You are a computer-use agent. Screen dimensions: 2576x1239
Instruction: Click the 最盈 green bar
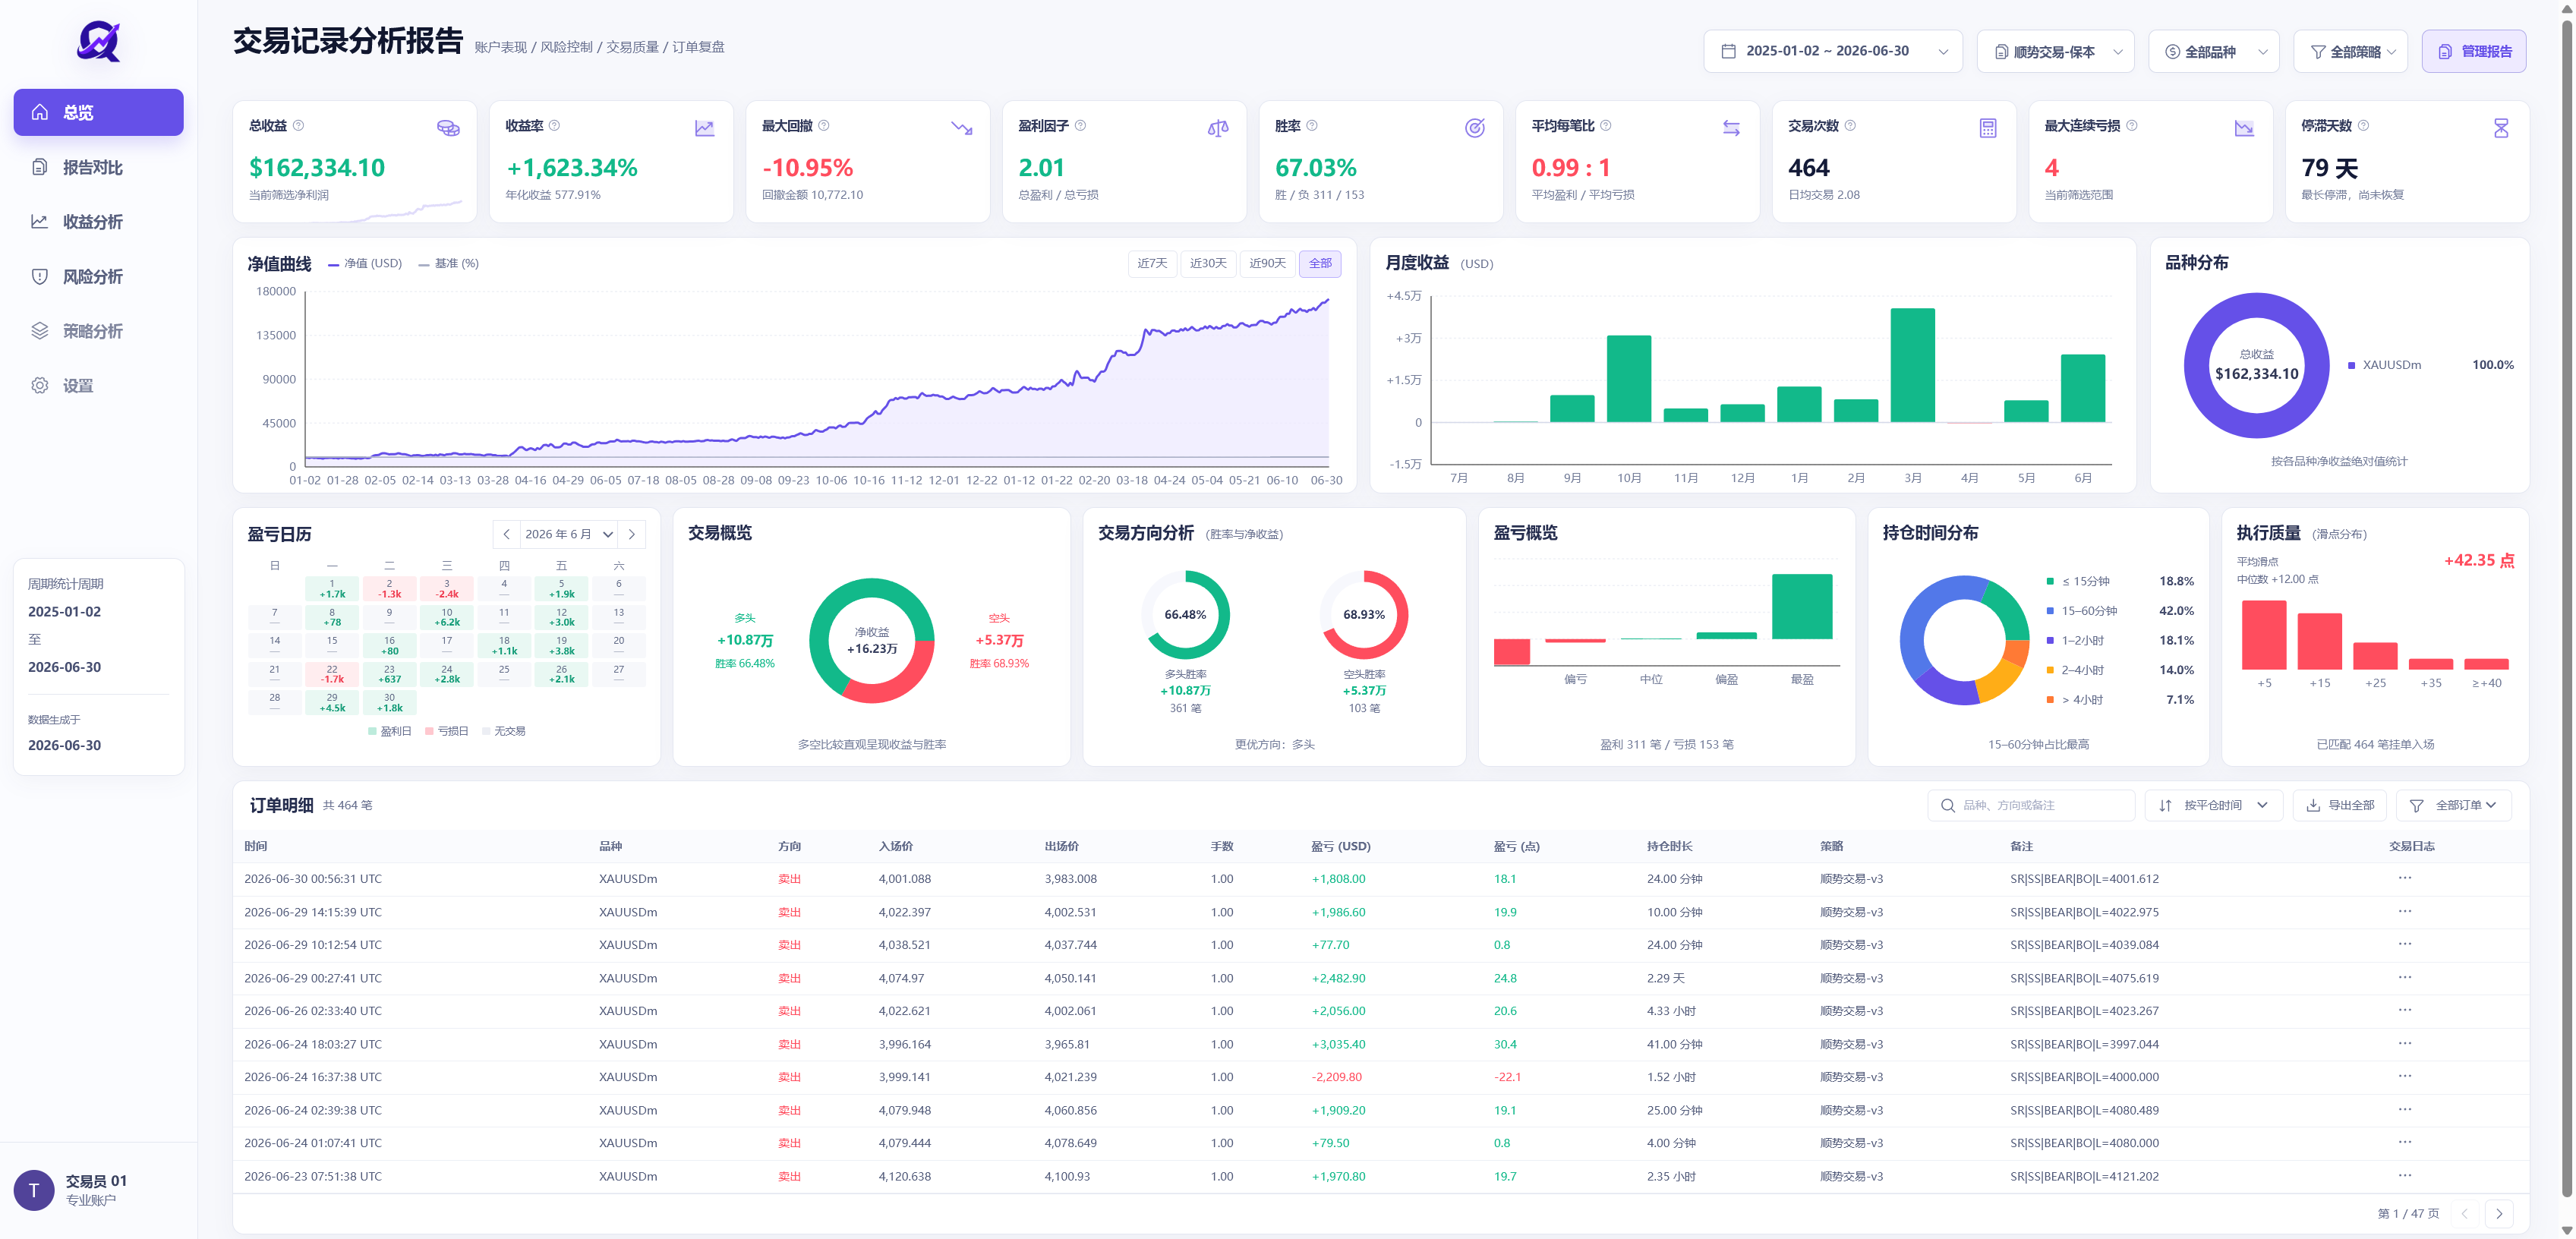pos(1802,606)
